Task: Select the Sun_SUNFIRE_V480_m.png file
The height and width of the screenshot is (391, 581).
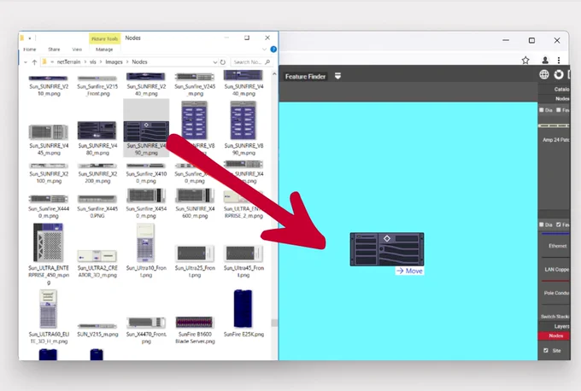Action: [97, 138]
